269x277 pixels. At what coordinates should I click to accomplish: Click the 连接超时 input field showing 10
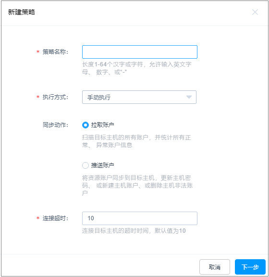tap(140, 218)
